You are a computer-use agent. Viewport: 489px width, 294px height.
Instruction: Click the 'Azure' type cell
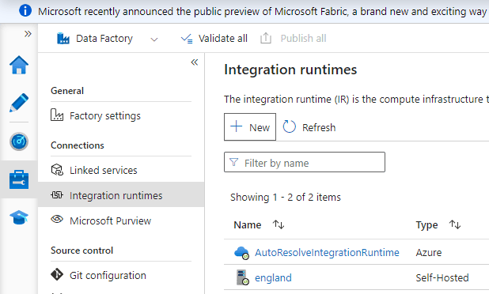(429, 252)
